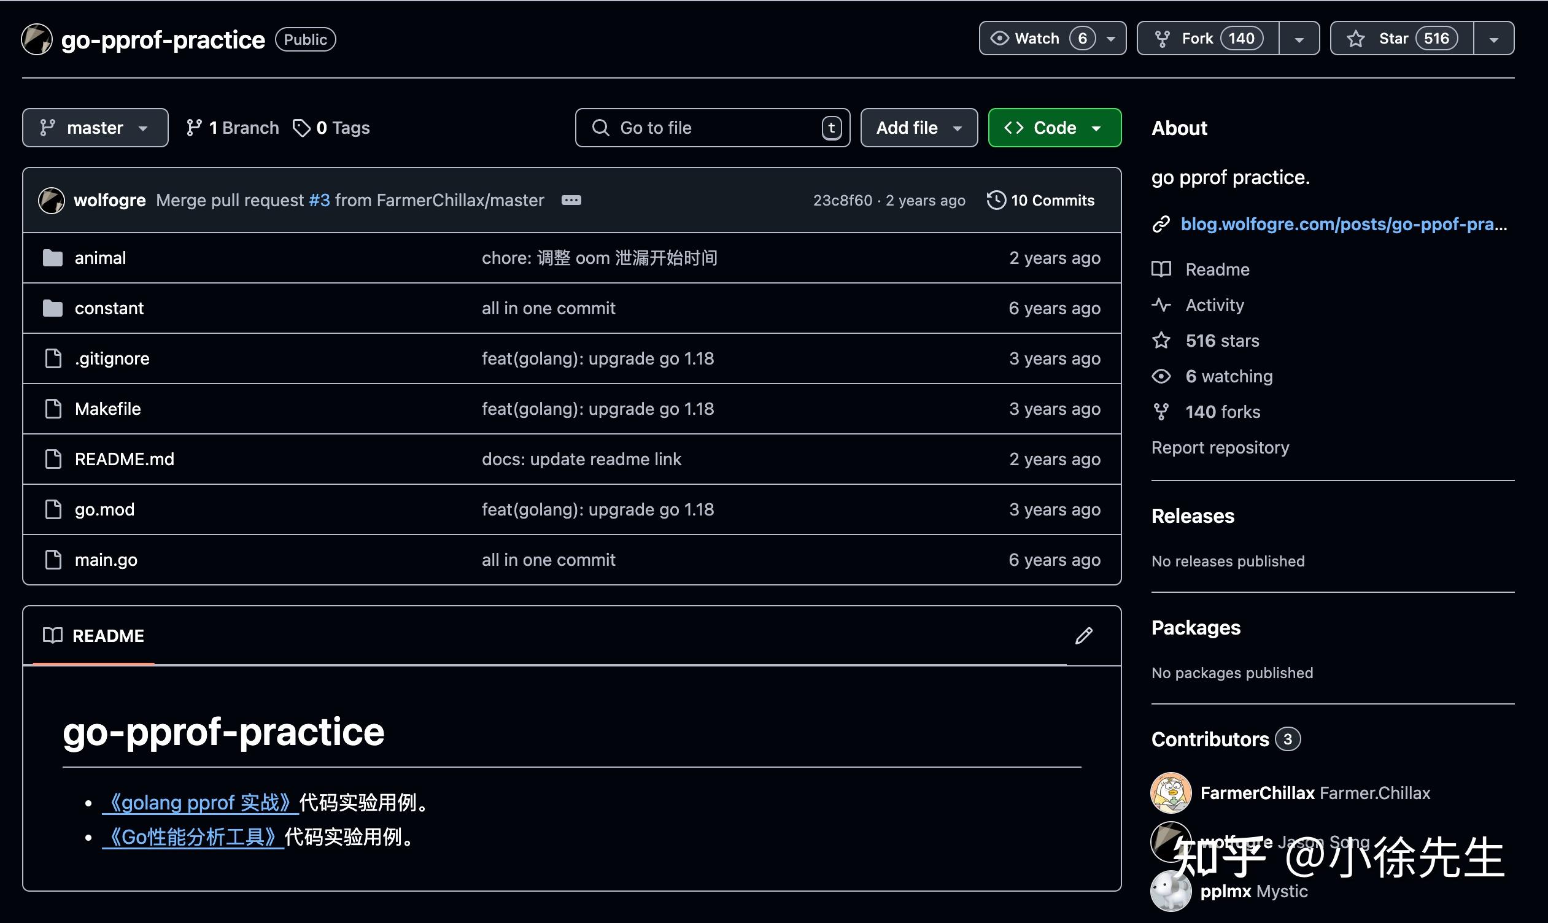Open main.go file
The width and height of the screenshot is (1548, 923).
click(106, 560)
